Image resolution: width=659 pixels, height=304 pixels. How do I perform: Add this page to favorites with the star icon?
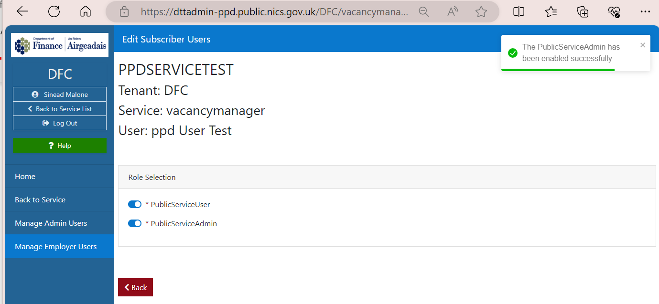point(481,11)
